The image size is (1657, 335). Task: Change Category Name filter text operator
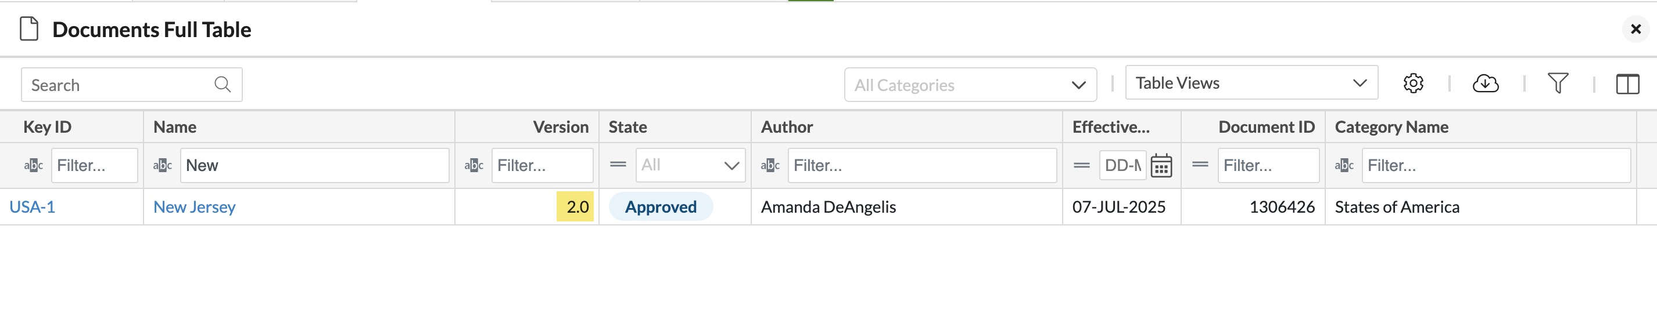(x=1344, y=166)
